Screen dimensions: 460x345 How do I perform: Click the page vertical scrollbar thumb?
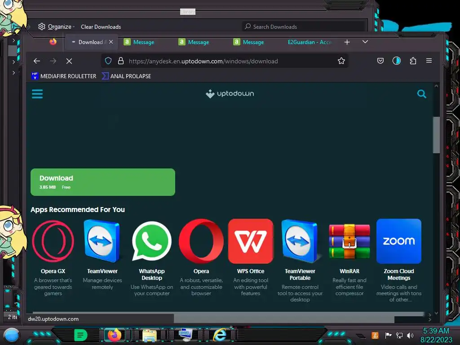(436, 135)
